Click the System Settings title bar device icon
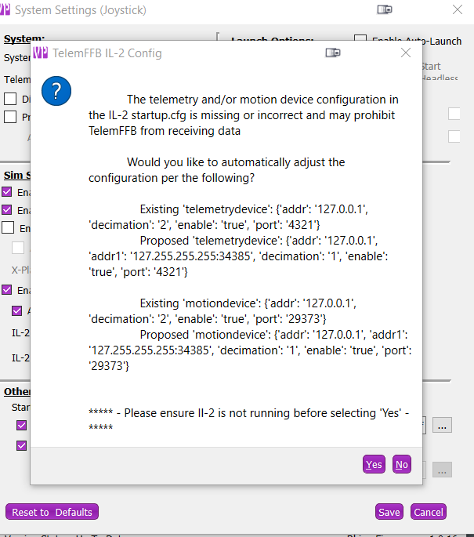474x537 pixels. tap(385, 9)
